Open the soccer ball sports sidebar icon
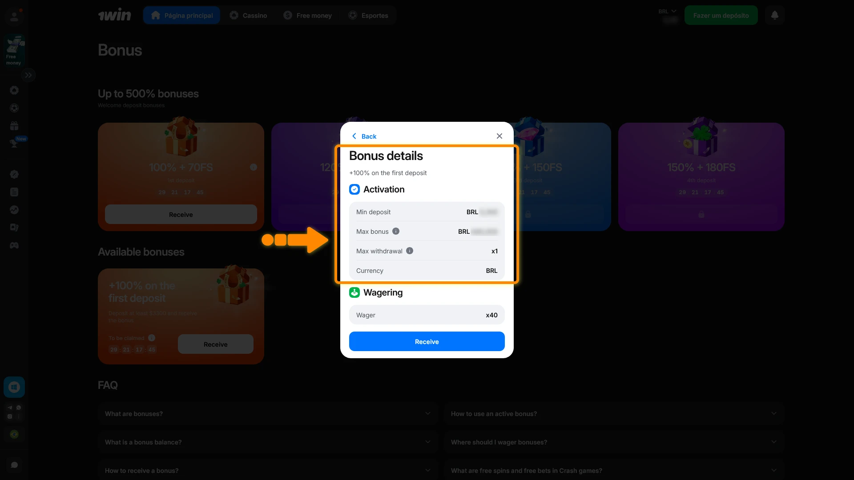This screenshot has height=480, width=854. [14, 108]
